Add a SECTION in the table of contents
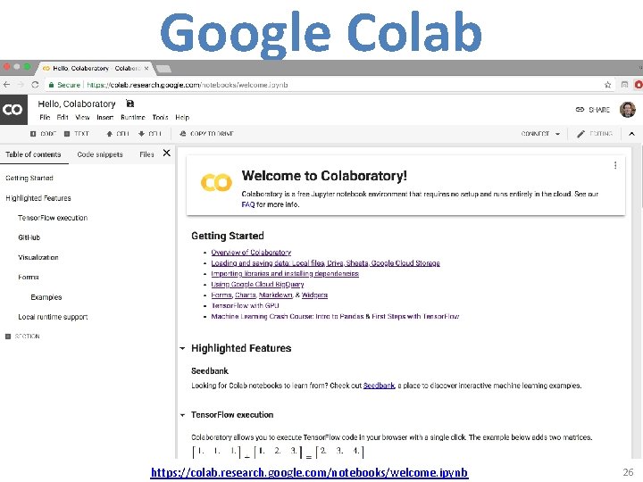 (22, 337)
